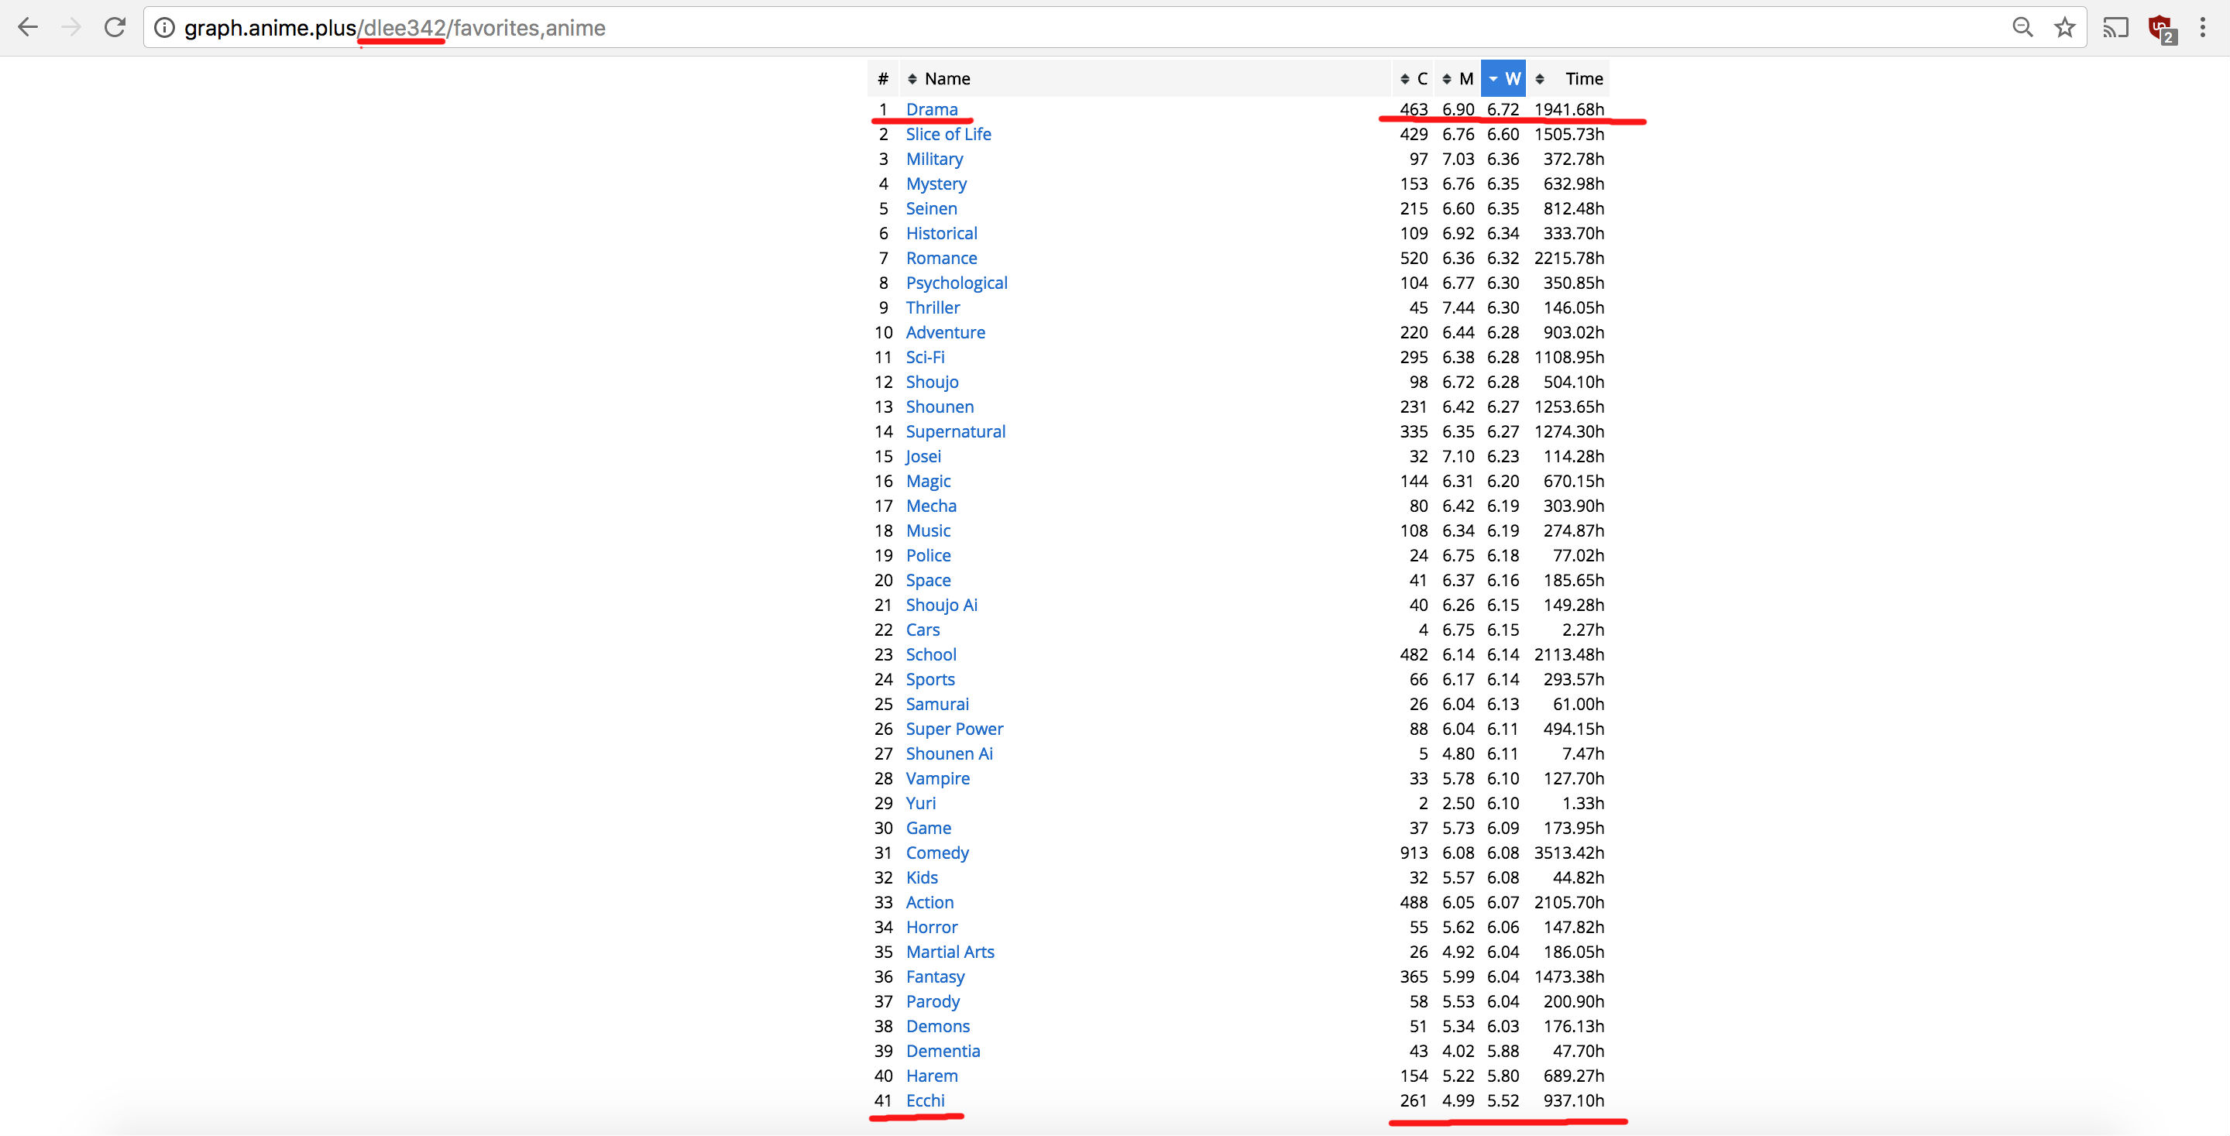Open the Game genre link
The height and width of the screenshot is (1136, 2230).
coord(928,829)
